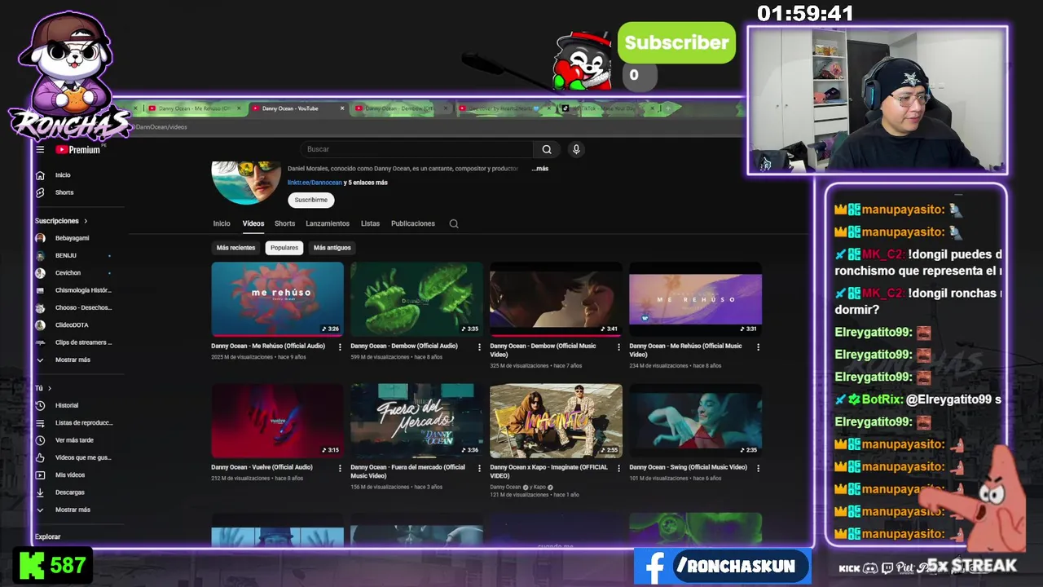
Task: Switch to Listas tab
Action: (x=370, y=223)
